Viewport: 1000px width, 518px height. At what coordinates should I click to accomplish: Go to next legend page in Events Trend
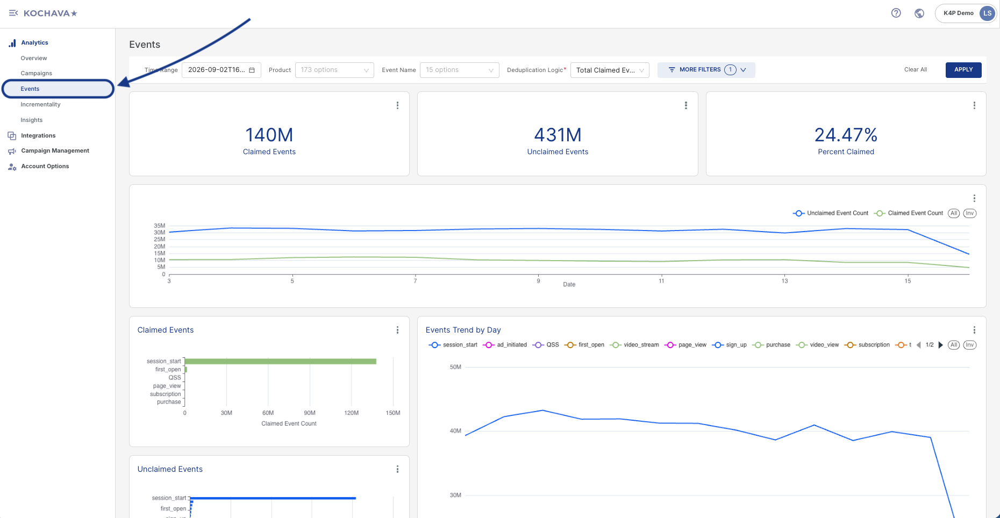point(940,345)
